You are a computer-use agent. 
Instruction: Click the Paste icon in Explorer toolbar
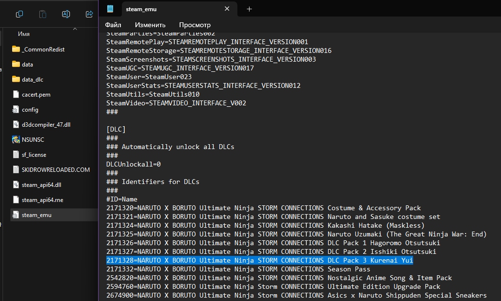(43, 14)
